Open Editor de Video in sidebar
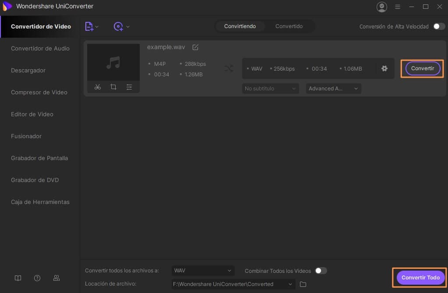448x293 pixels. point(32,114)
